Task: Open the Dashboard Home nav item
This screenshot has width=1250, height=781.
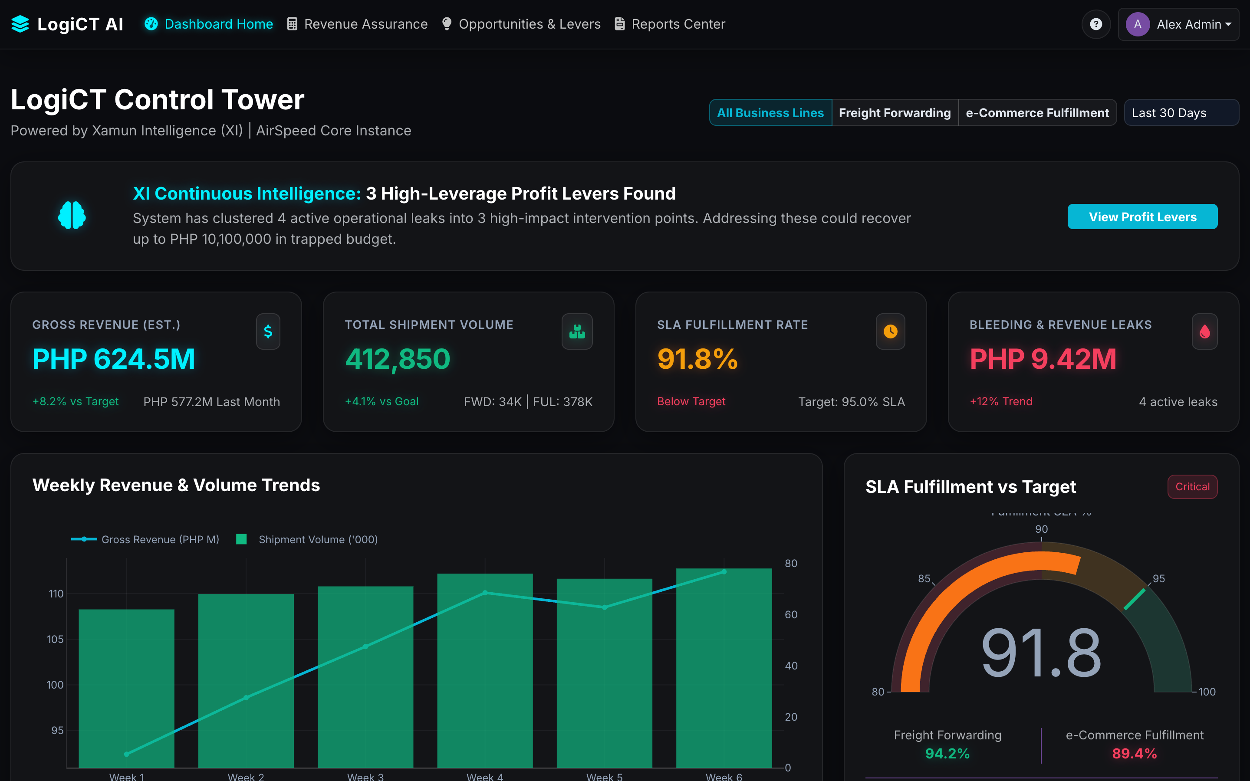Action: pos(209,24)
